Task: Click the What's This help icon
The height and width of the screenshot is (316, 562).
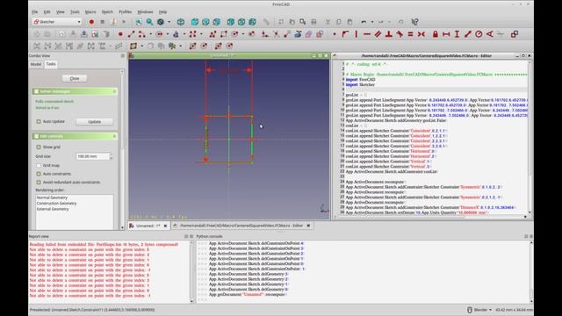Action: point(414,22)
